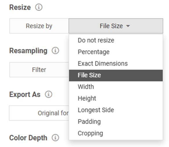Collapse the File Size dropdown button
The image size is (169, 147).
116,26
